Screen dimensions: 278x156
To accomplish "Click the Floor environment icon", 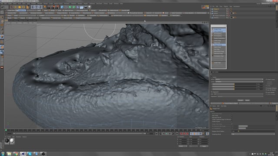I will pos(82,7).
